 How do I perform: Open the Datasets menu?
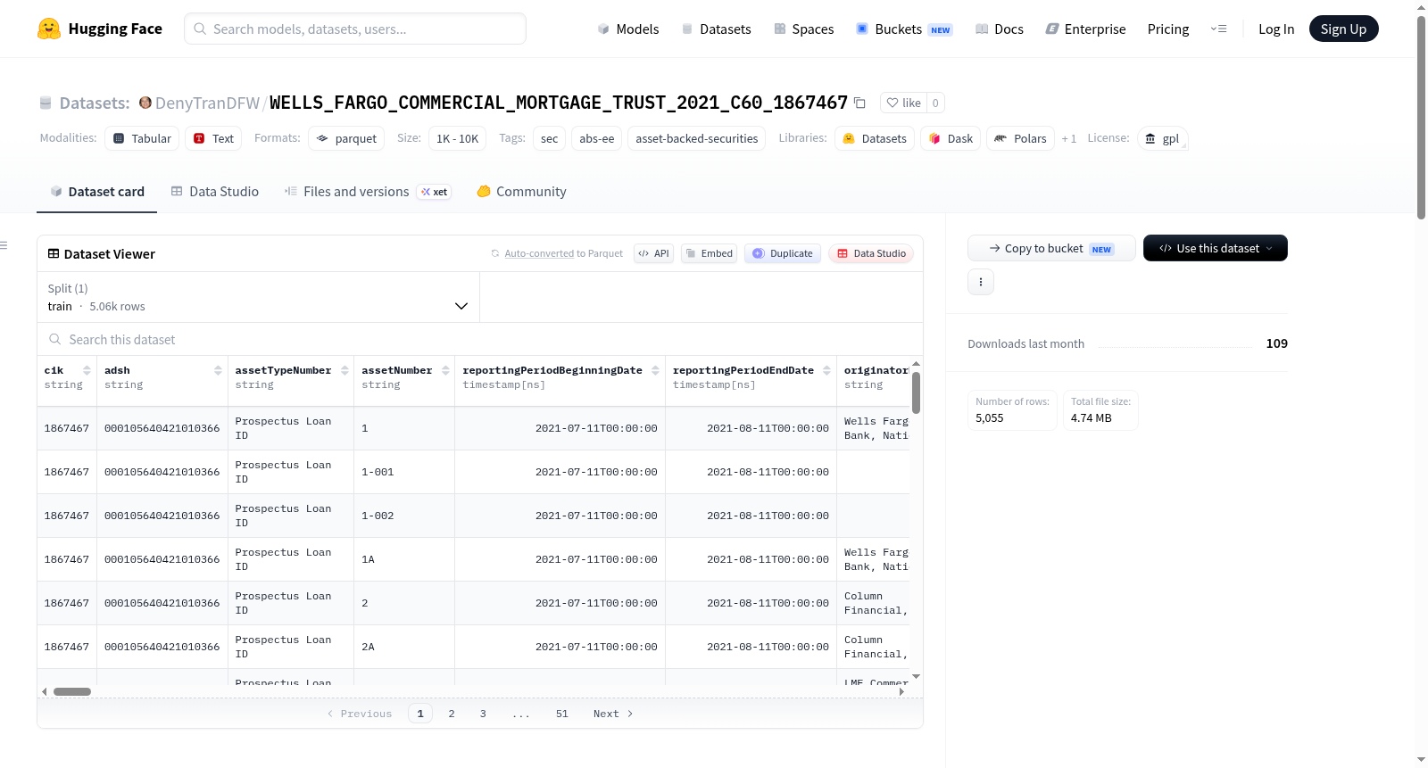(x=717, y=29)
